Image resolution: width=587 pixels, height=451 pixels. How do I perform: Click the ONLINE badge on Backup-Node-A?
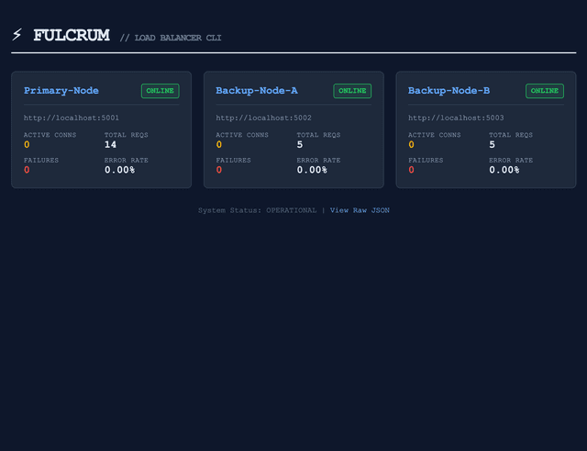[x=352, y=91]
